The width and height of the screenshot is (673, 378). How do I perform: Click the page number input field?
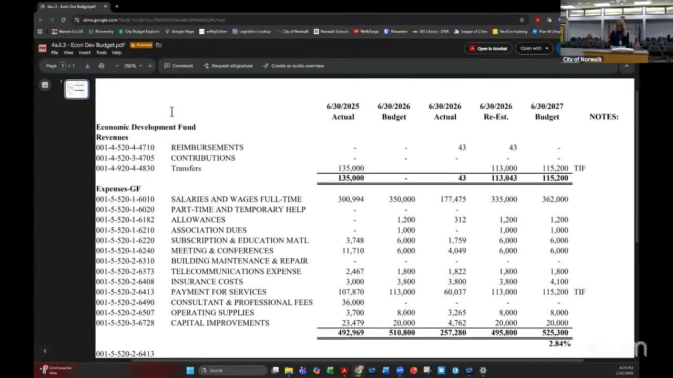[x=63, y=66]
